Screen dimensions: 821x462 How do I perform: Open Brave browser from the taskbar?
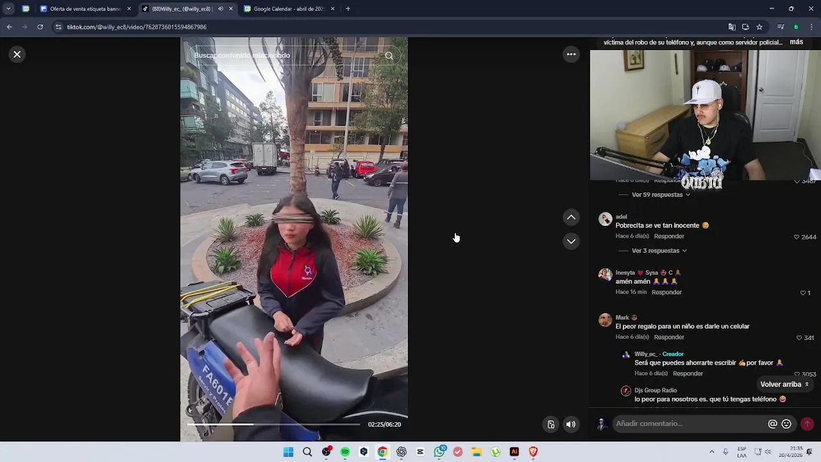tap(533, 452)
